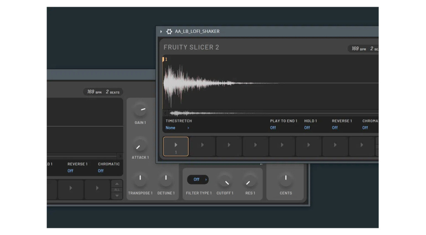Click the 169 BPM value in Fruity Slicer 2
This screenshot has width=426, height=235.
(359, 49)
